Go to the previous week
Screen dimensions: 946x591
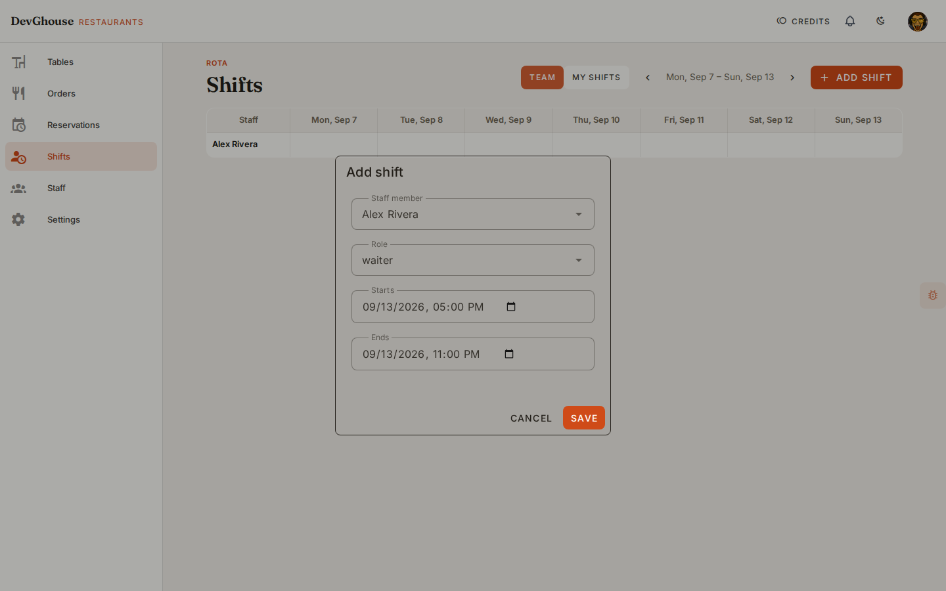coord(648,77)
